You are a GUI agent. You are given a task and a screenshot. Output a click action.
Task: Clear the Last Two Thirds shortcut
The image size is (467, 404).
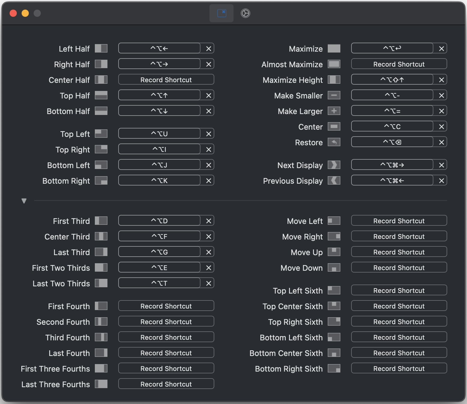(209, 283)
